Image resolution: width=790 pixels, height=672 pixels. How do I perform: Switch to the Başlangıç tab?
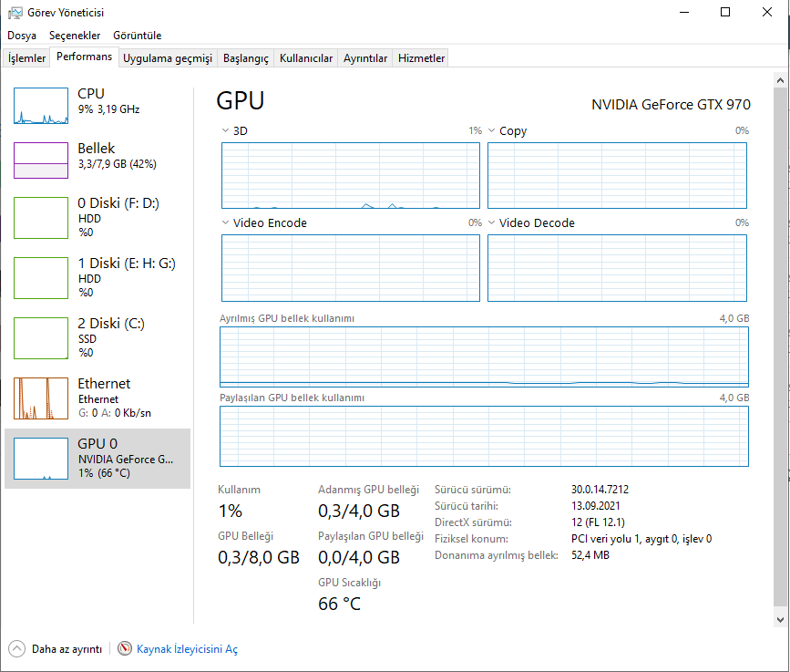tap(246, 58)
